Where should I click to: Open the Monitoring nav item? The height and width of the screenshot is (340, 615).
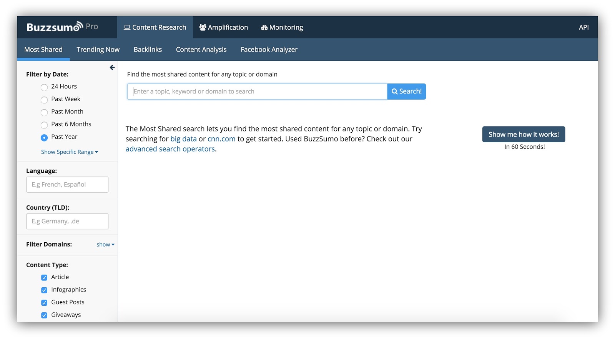point(282,27)
